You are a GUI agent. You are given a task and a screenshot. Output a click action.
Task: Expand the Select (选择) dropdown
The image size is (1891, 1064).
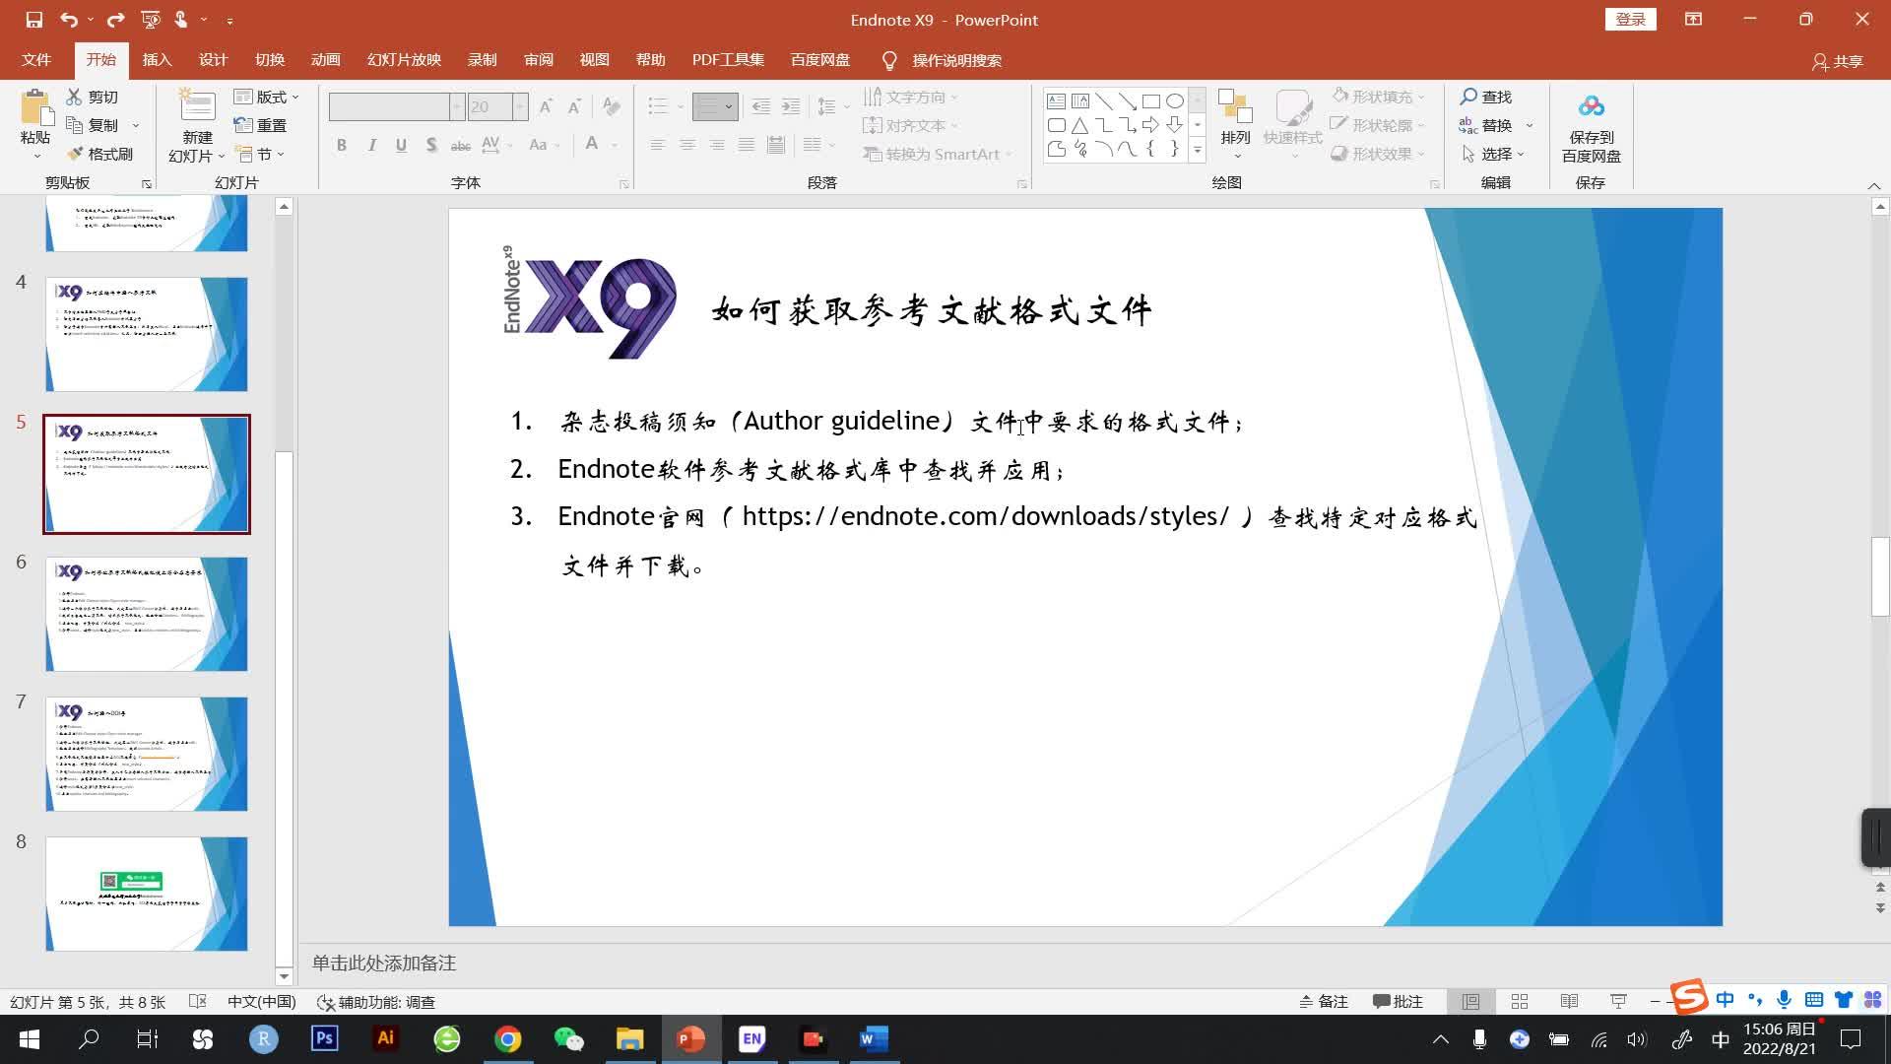tap(1495, 155)
